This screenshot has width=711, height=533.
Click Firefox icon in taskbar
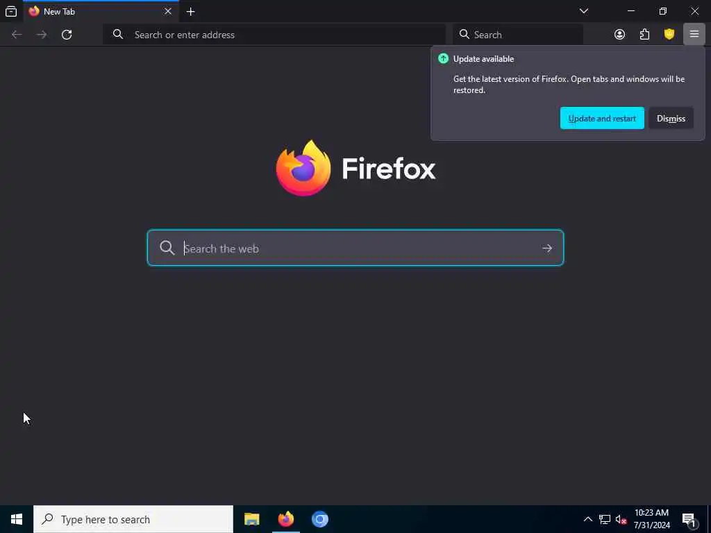(285, 519)
